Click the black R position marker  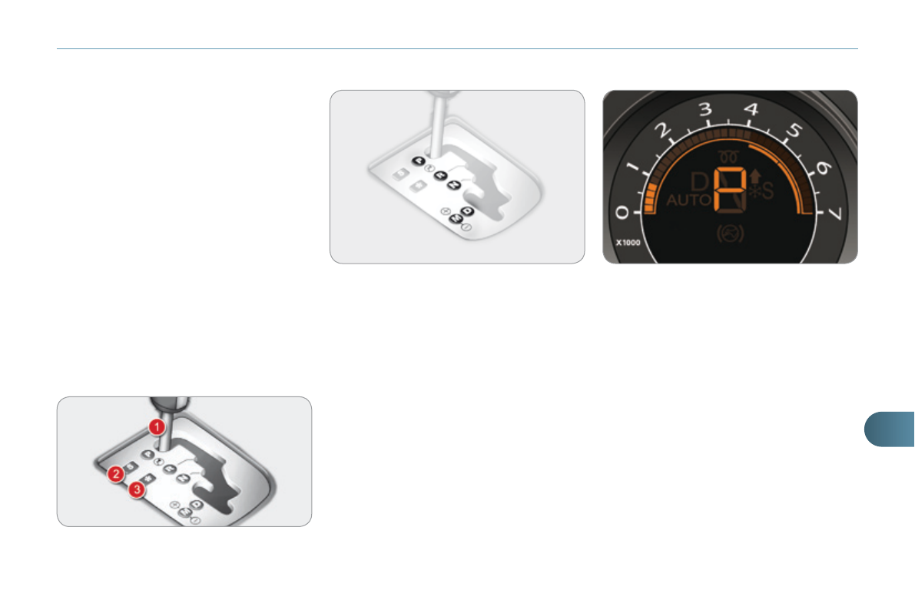coord(440,175)
